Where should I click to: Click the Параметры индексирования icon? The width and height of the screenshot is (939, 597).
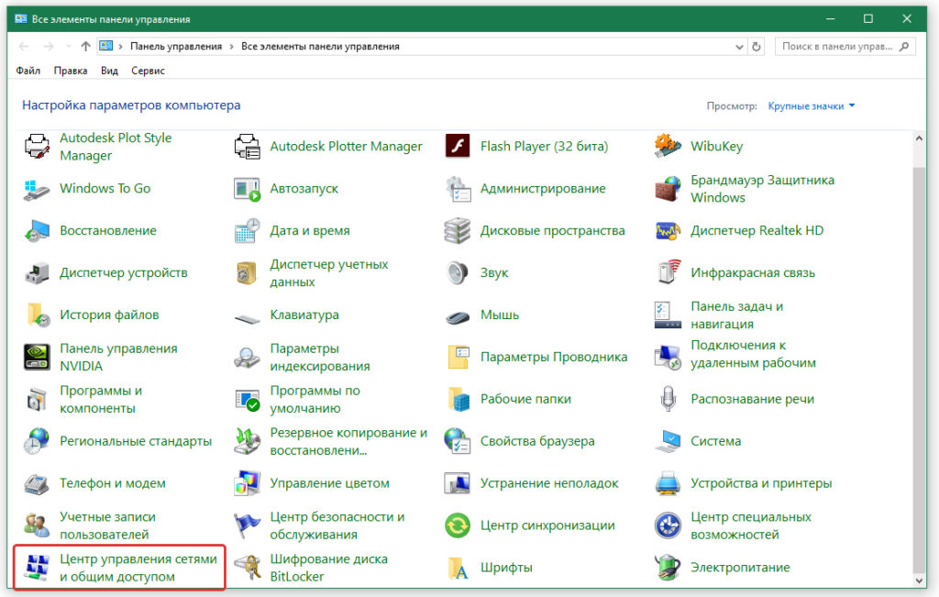coord(247,357)
